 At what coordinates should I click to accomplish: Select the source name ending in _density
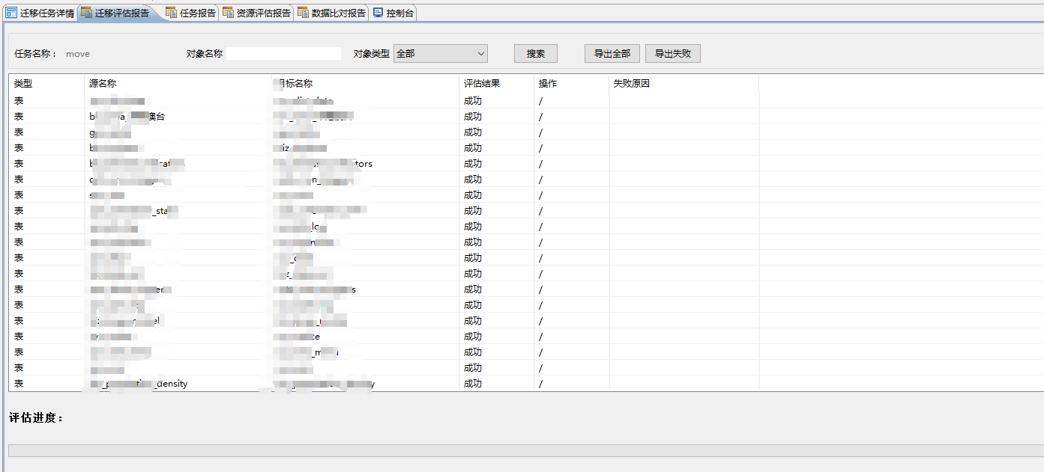[139, 384]
